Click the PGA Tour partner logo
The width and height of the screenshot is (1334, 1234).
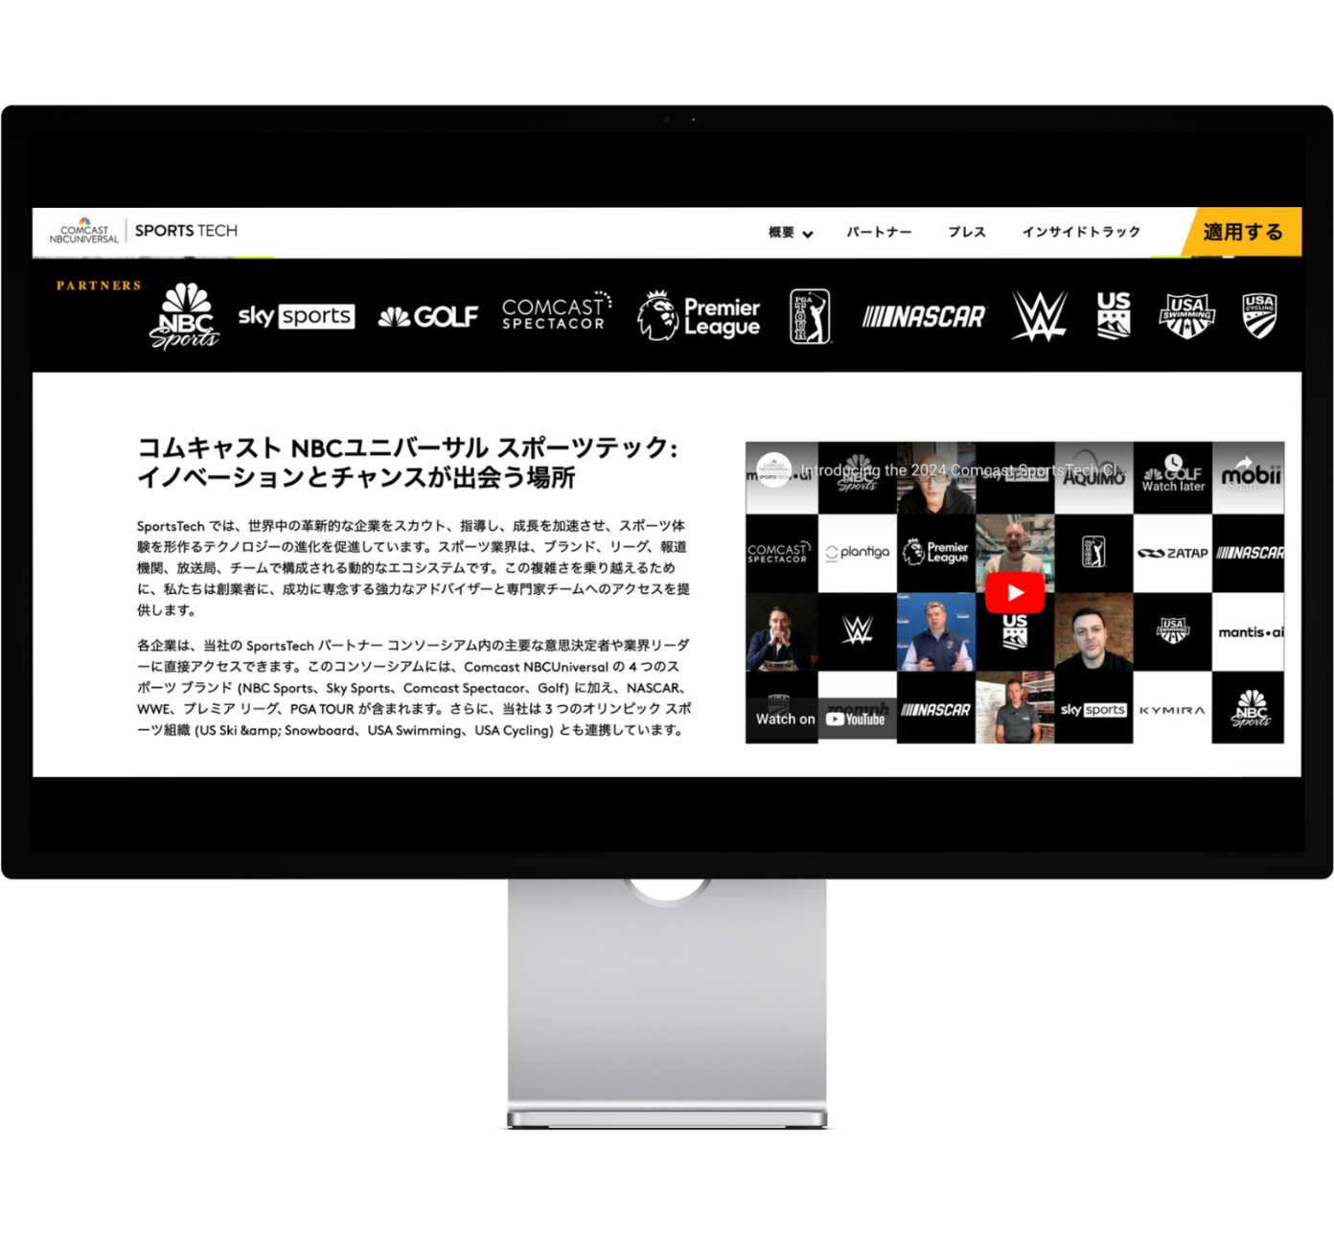(x=810, y=316)
